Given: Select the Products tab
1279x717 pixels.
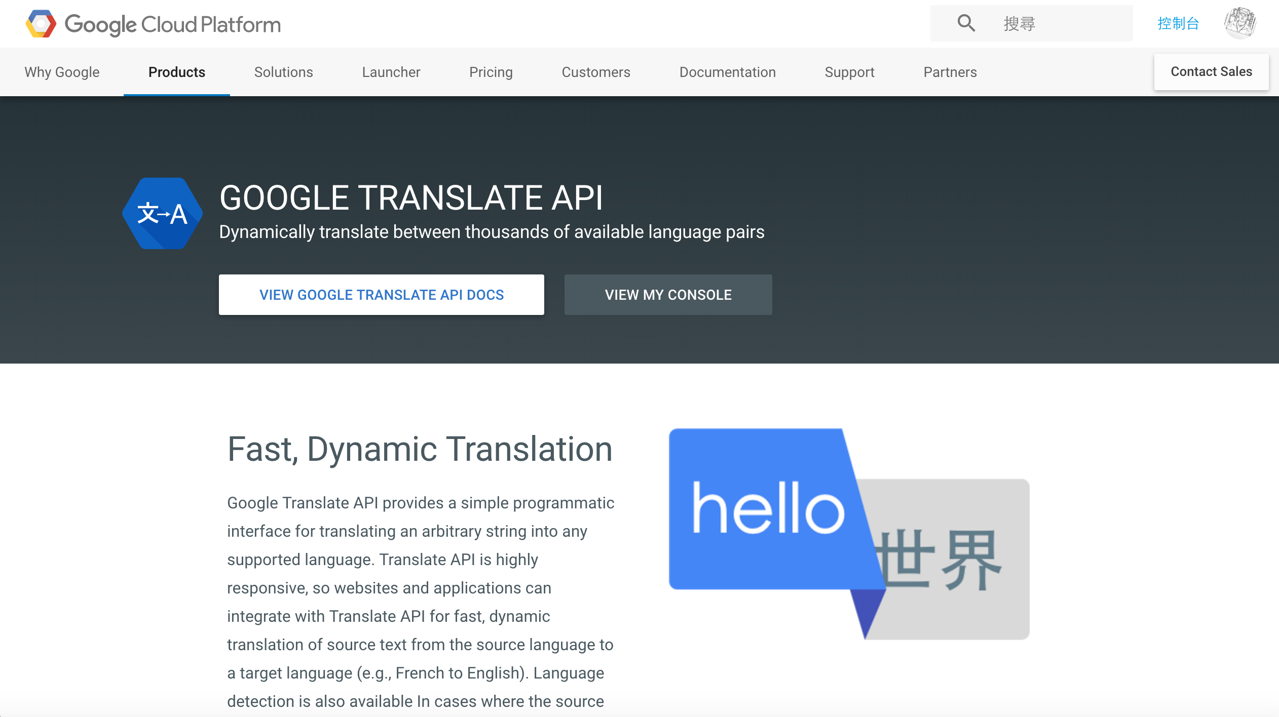Looking at the screenshot, I should 176,72.
